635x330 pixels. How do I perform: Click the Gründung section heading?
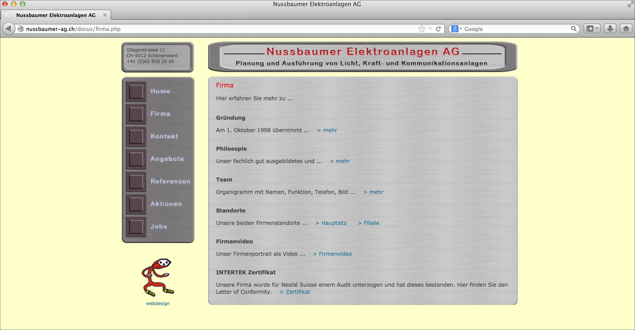coord(231,118)
